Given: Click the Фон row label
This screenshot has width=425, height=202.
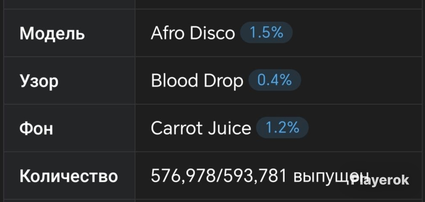Looking at the screenshot, I should pos(36,128).
